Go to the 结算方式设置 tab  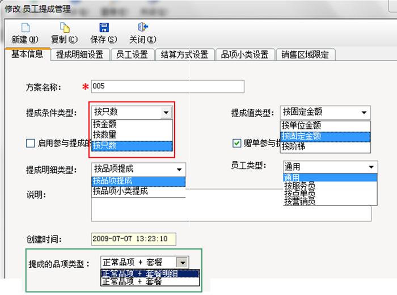(x=184, y=55)
